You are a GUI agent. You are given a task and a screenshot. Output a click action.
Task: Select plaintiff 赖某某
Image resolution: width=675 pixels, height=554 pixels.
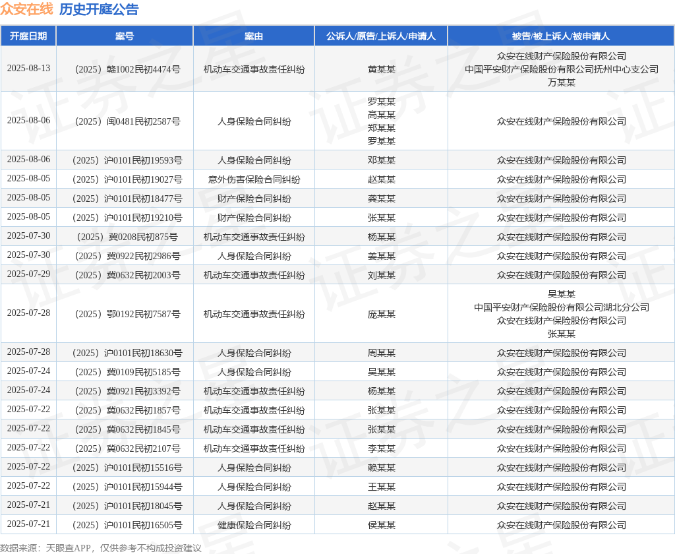[382, 468]
